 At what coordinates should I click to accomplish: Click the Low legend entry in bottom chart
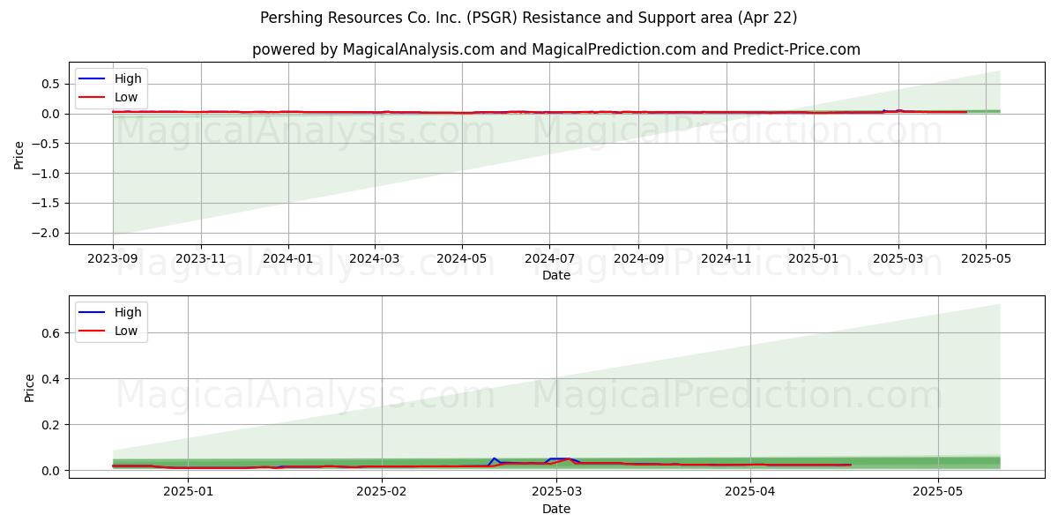[x=111, y=331]
